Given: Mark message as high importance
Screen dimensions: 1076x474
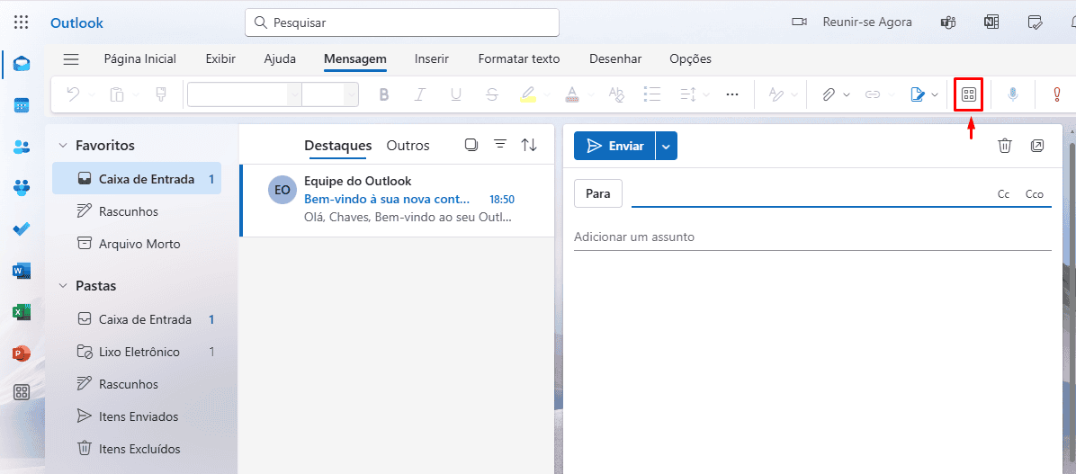Looking at the screenshot, I should click(1057, 94).
